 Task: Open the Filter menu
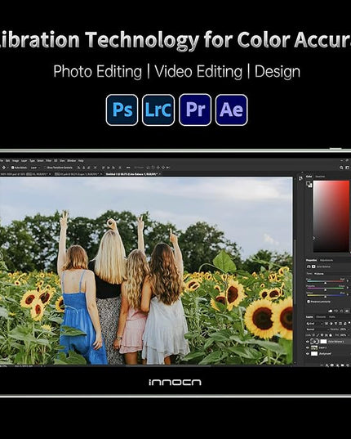tap(49, 161)
